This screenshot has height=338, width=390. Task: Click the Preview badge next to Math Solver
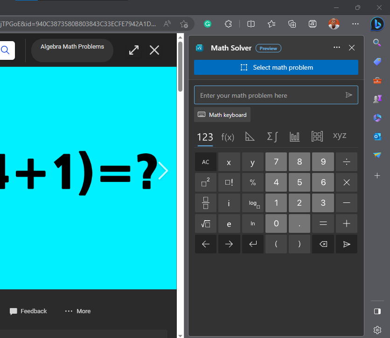[269, 48]
